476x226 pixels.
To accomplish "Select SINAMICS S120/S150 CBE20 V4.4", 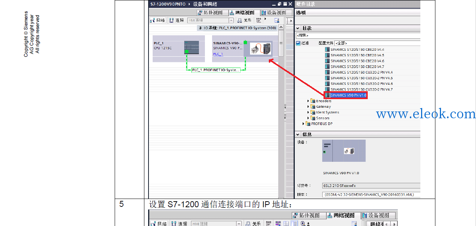I will [x=355, y=50].
